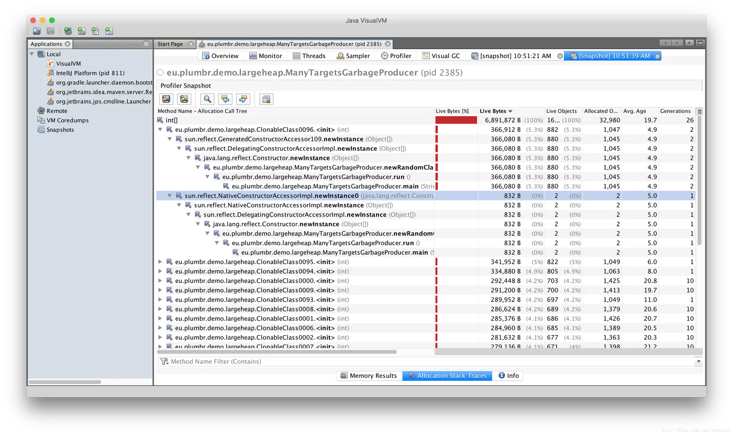Collapse the Local tree node
Viewport: 733px width, 435px height.
point(32,54)
